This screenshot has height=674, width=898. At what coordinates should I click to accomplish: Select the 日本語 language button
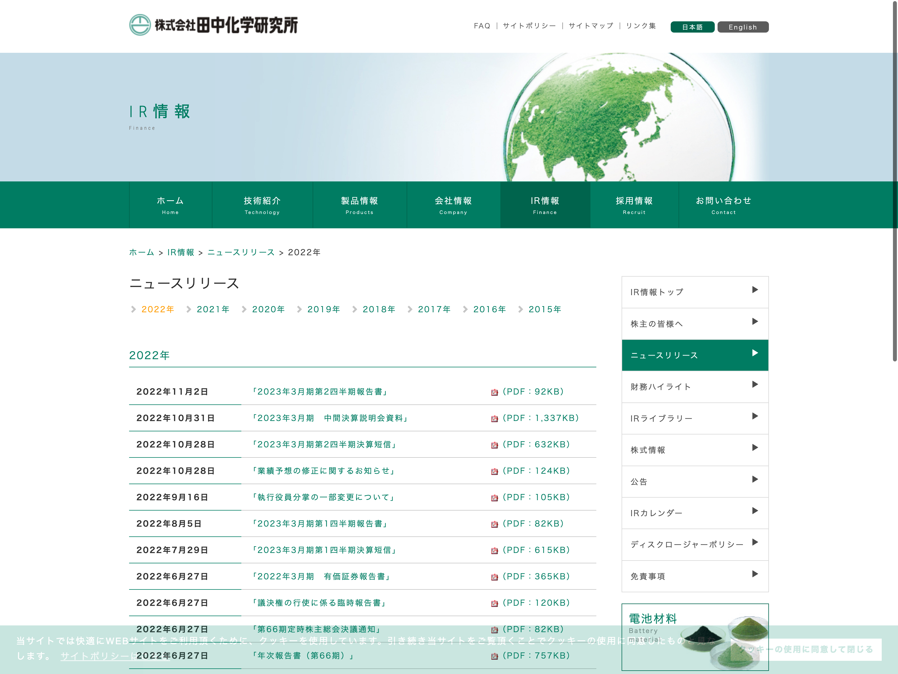pos(692,27)
